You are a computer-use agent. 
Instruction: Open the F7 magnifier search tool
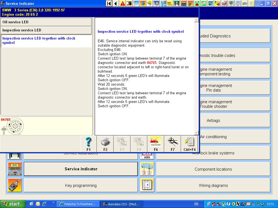click(x=173, y=144)
